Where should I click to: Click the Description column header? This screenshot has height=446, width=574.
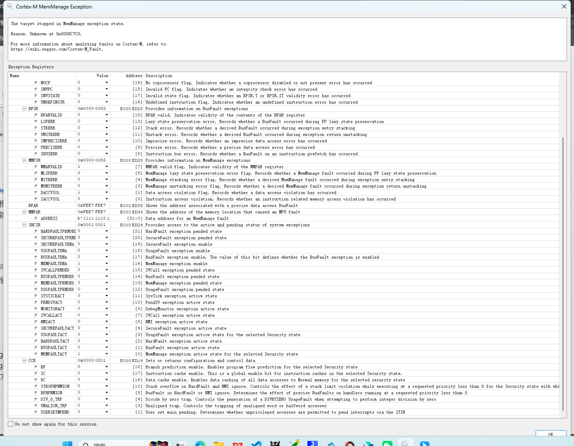(159, 76)
